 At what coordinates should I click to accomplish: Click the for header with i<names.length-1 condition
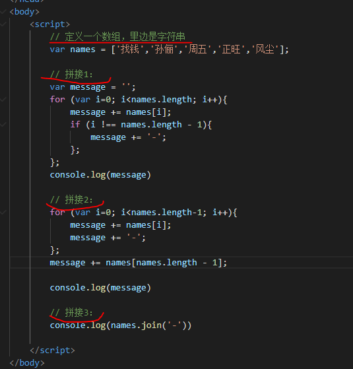pyautogui.click(x=143, y=213)
